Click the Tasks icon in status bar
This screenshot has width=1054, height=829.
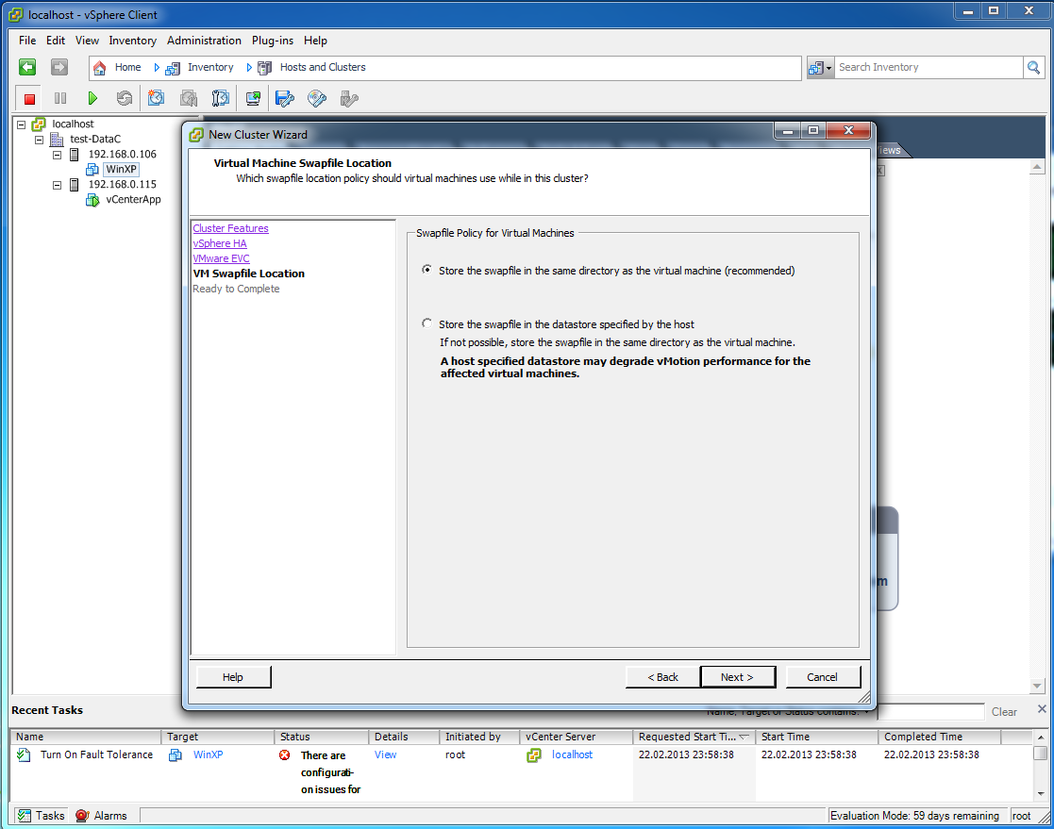pos(25,816)
